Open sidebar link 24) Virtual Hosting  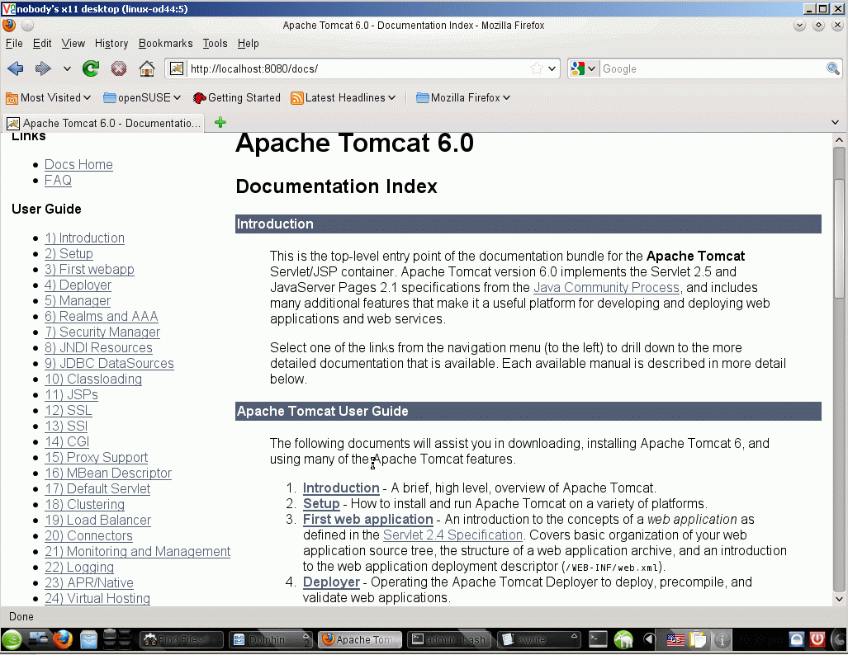[97, 598]
